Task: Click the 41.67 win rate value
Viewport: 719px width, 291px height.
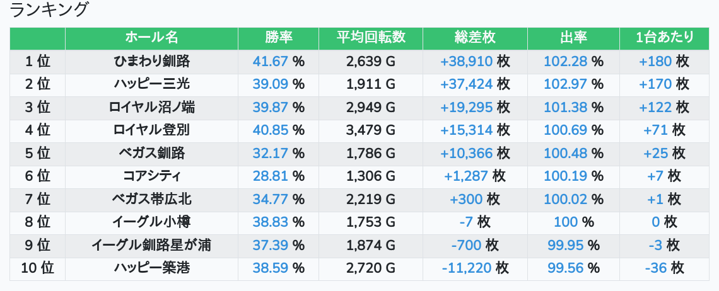Action: (x=270, y=61)
